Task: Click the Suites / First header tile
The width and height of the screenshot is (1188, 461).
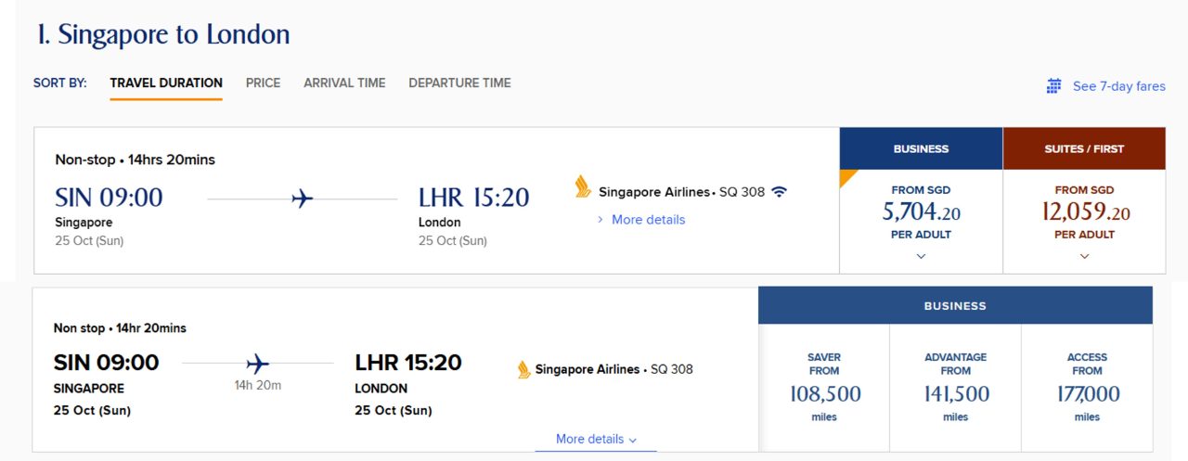Action: tap(1084, 148)
